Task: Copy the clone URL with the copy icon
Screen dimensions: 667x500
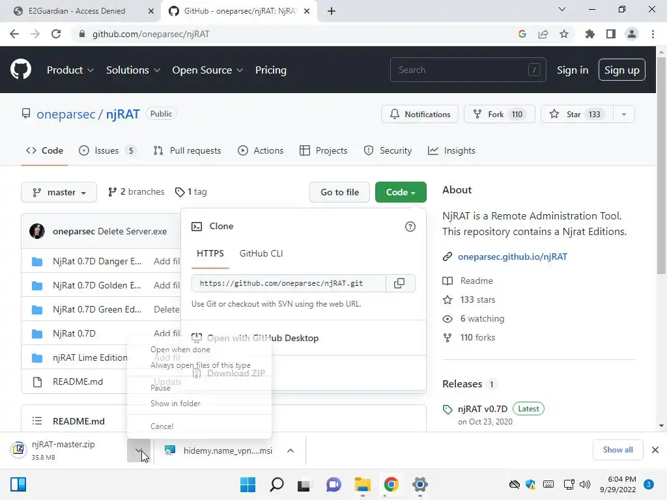Action: (399, 283)
